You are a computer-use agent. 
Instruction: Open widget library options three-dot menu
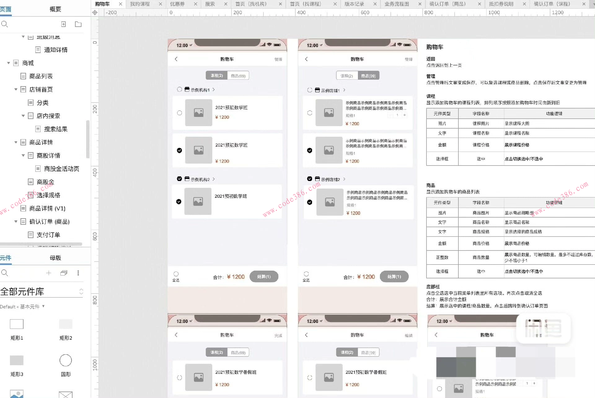(78, 273)
